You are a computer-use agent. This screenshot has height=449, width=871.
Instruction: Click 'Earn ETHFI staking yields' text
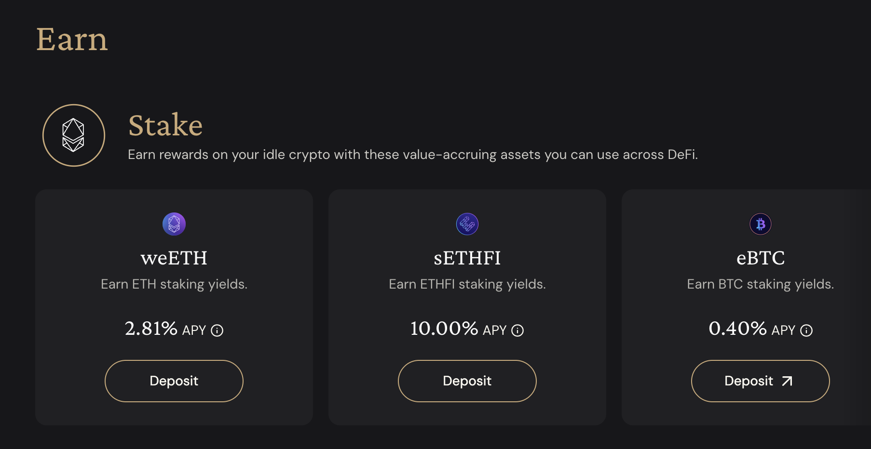coord(467,284)
